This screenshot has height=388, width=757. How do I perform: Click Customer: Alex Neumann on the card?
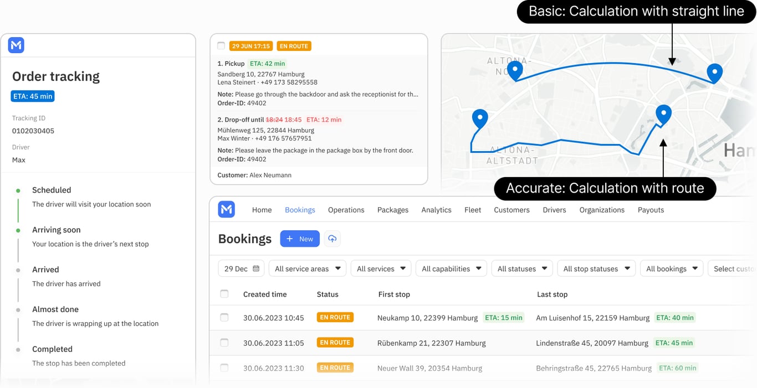(254, 175)
